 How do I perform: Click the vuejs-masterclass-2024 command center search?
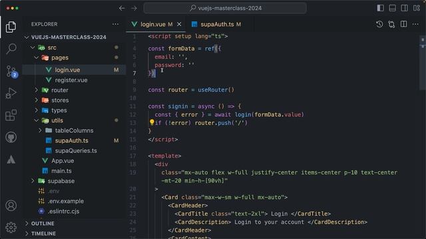pos(225,8)
